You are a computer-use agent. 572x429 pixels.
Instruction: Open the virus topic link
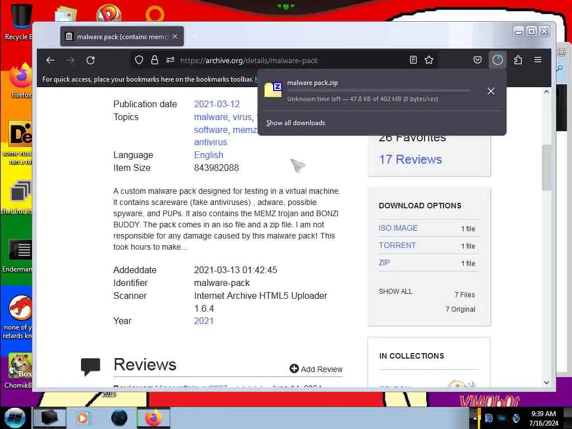tap(243, 117)
